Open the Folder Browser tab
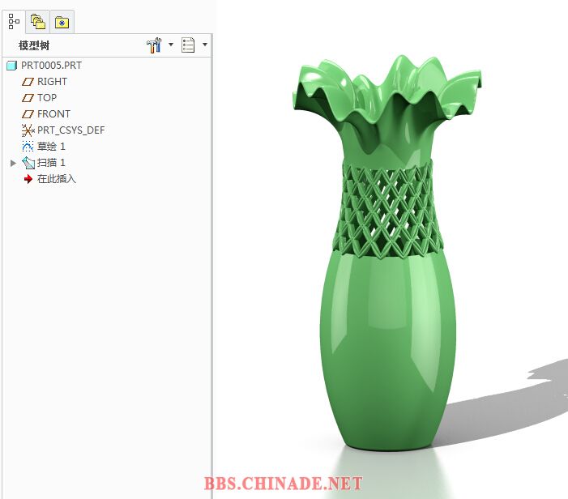Screen dimensions: 568x499 [37, 22]
